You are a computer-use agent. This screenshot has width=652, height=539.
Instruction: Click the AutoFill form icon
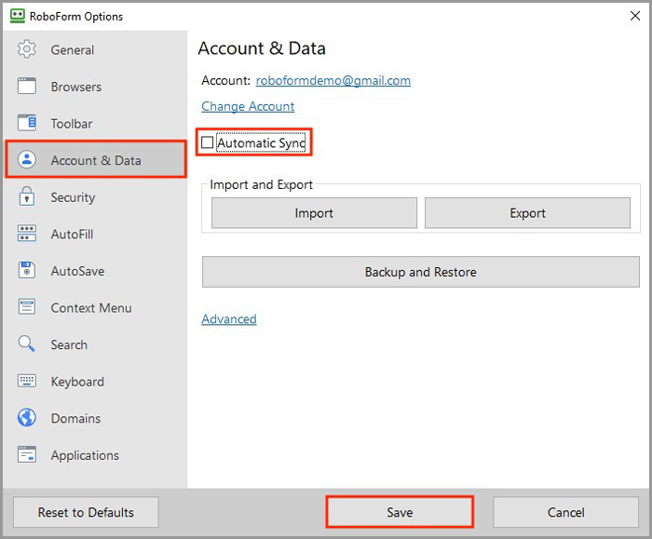tap(27, 233)
